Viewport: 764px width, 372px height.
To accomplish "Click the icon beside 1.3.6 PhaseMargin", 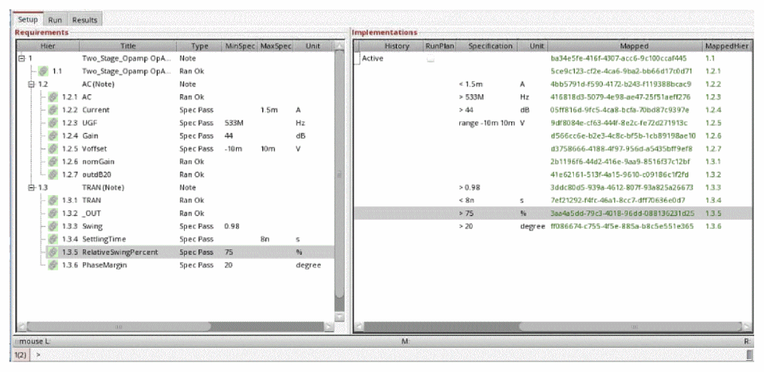I will [54, 265].
